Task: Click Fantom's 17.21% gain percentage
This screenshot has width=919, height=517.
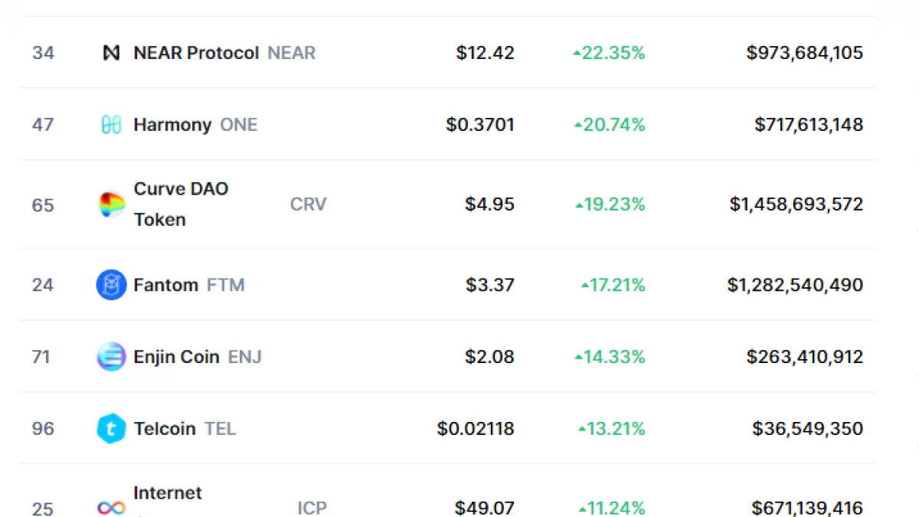Action: click(613, 285)
